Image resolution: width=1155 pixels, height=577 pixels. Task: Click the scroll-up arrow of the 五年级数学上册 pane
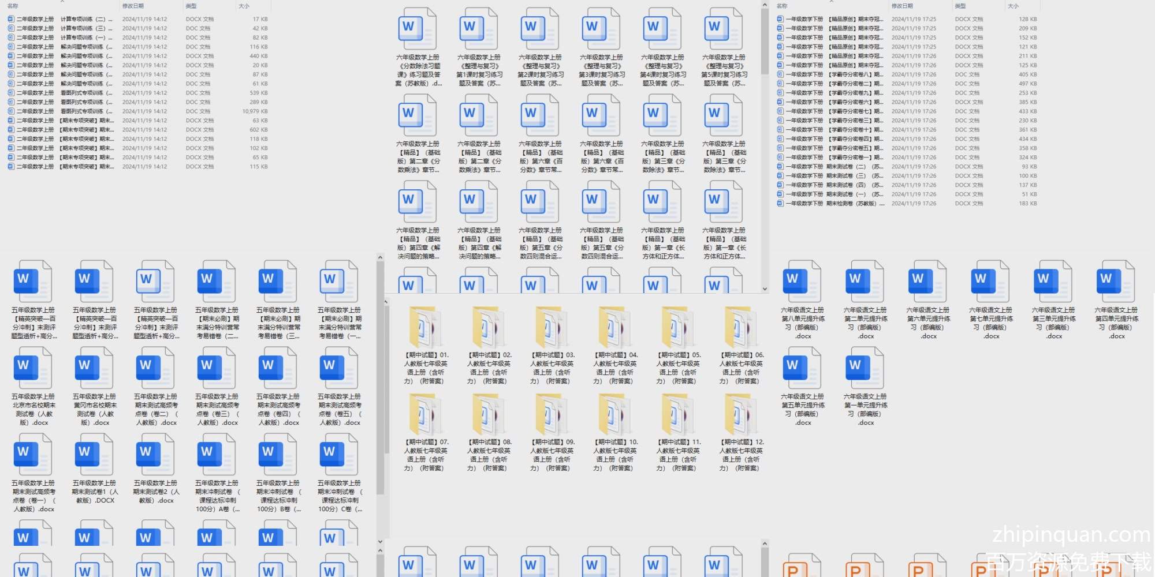coord(380,257)
